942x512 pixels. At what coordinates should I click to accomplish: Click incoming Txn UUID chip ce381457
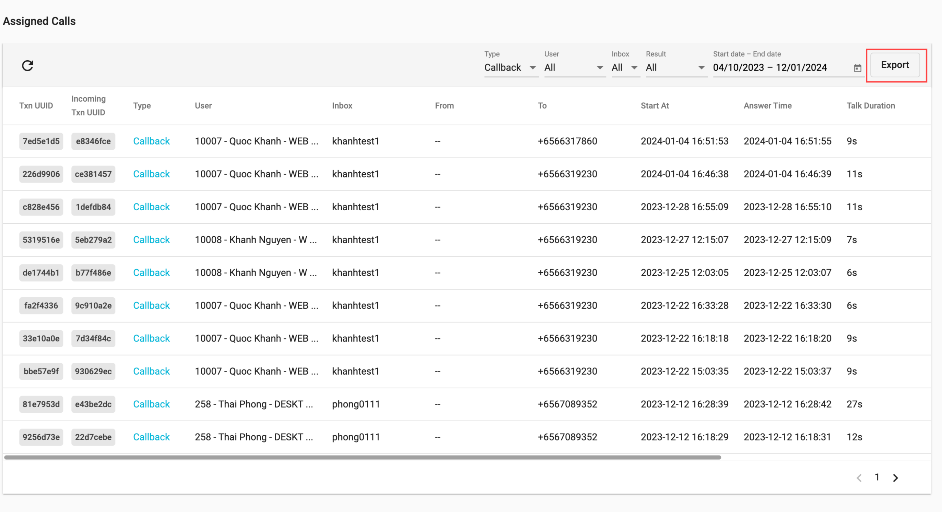tap(93, 174)
